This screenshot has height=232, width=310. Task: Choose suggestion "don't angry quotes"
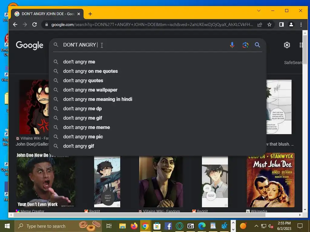point(157,80)
